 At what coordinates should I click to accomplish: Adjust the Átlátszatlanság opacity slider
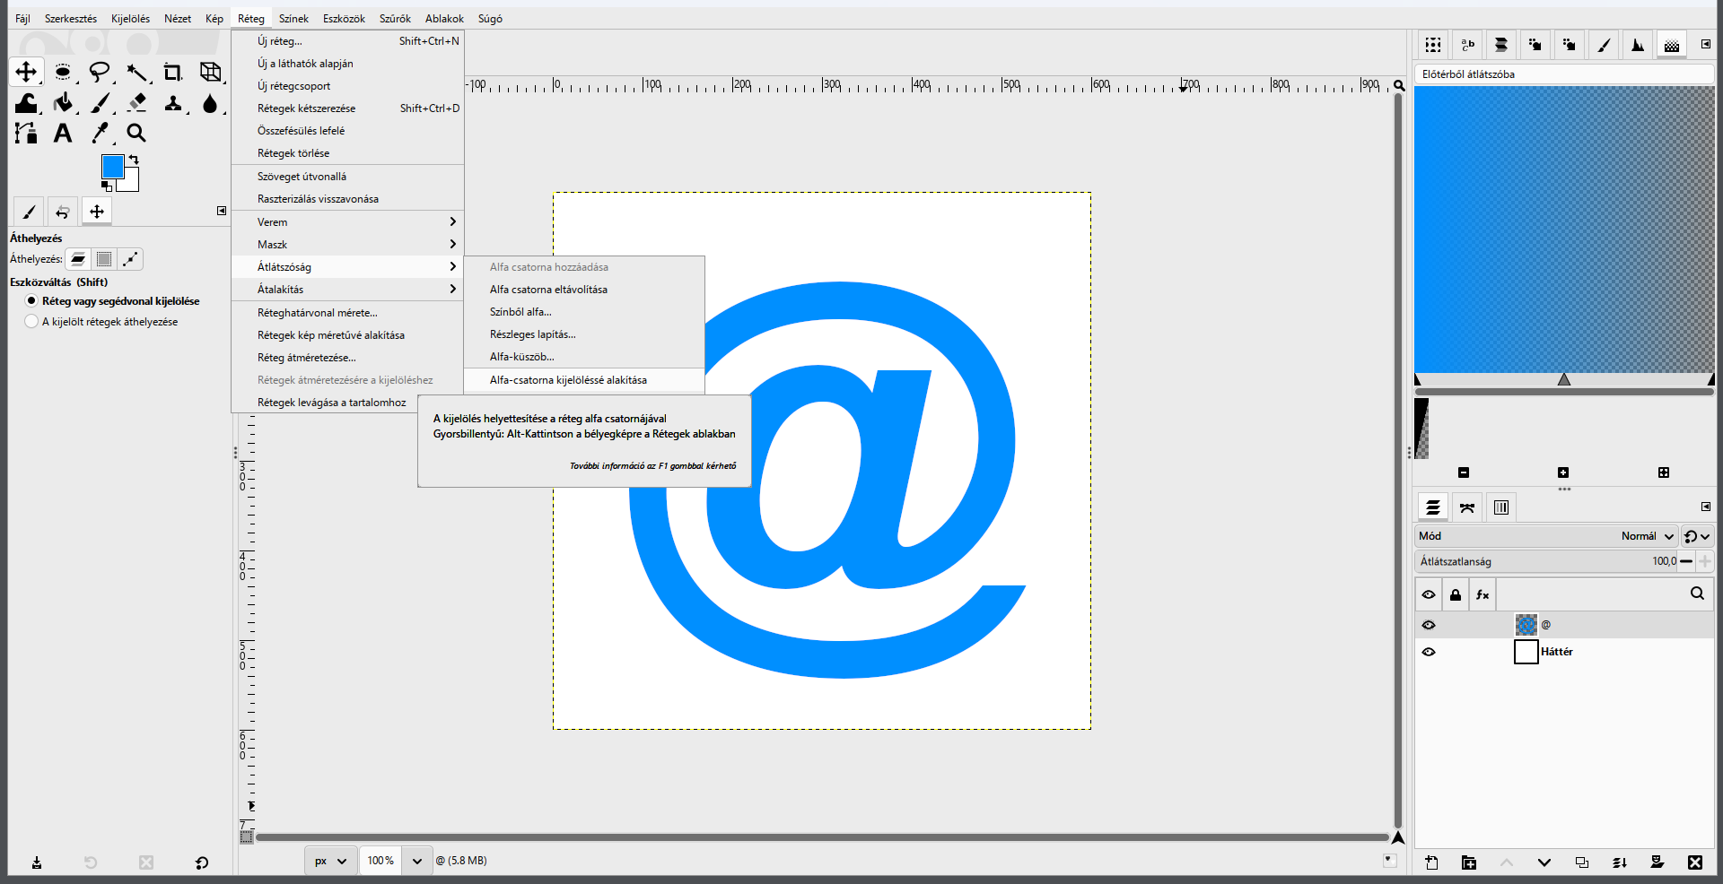[x=1546, y=561]
